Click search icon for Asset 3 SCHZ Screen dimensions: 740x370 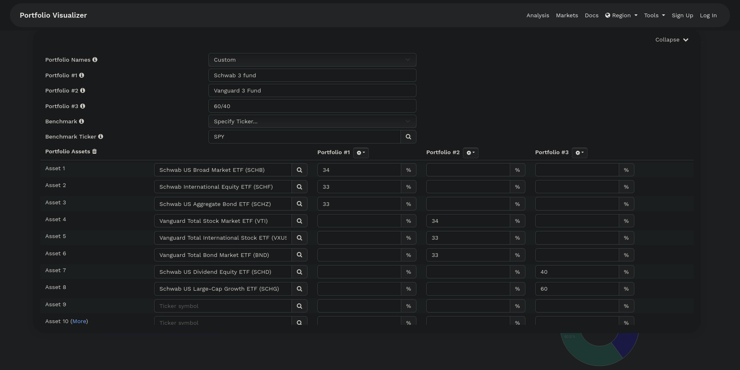pyautogui.click(x=299, y=204)
